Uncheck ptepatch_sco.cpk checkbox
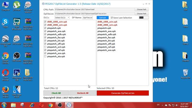192x108 pixels. tap(45, 53)
